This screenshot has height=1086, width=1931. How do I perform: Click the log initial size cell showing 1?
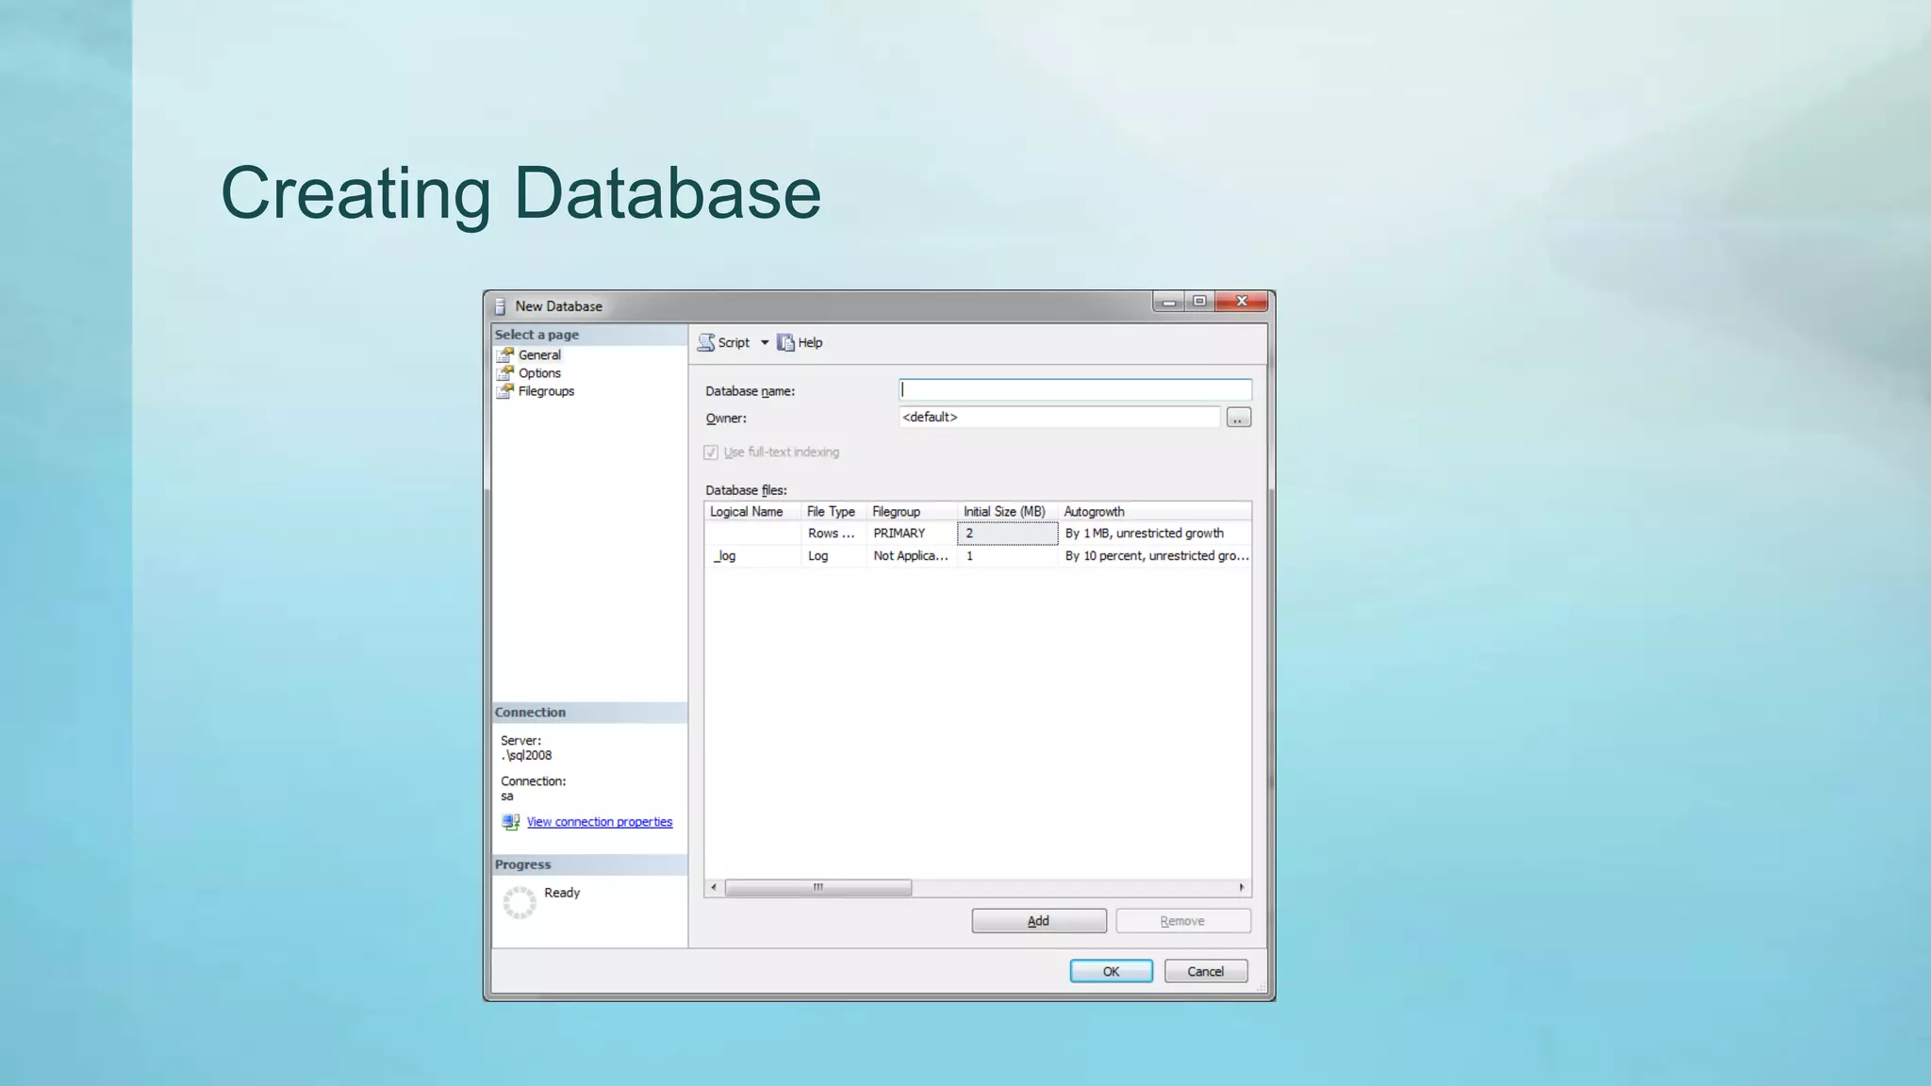pyautogui.click(x=1007, y=556)
